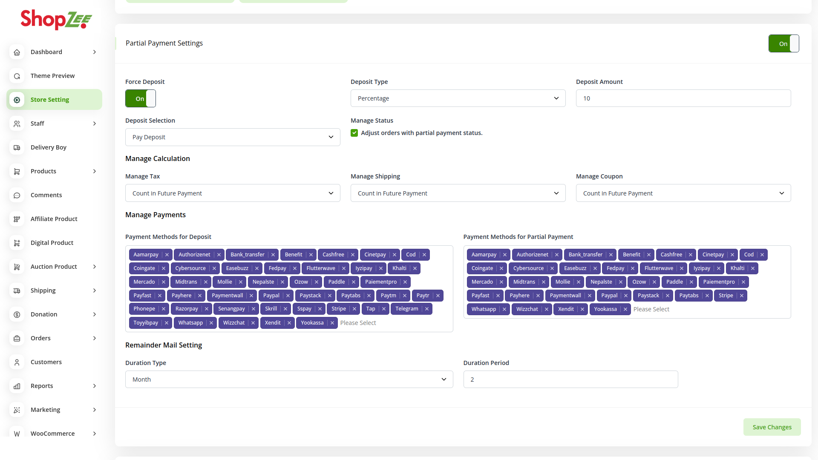Click the Comments speech bubble icon
The height and width of the screenshot is (460, 818).
[x=17, y=195]
